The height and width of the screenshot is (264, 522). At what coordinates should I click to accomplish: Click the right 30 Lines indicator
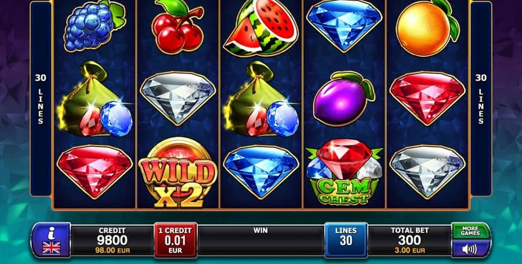(x=481, y=99)
